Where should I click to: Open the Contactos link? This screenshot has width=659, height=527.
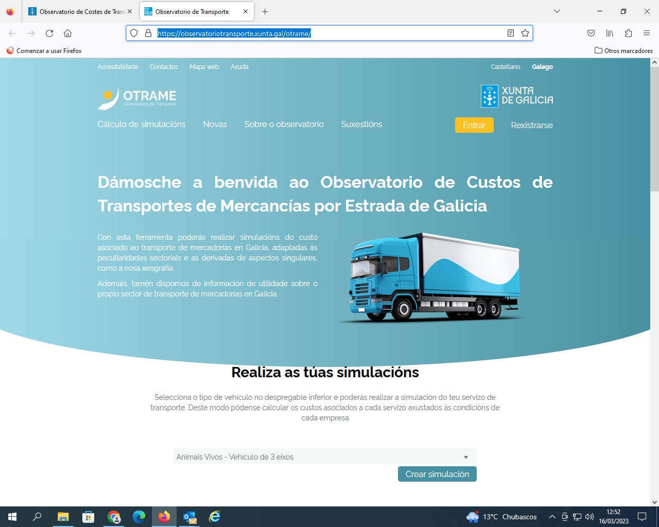(x=164, y=67)
